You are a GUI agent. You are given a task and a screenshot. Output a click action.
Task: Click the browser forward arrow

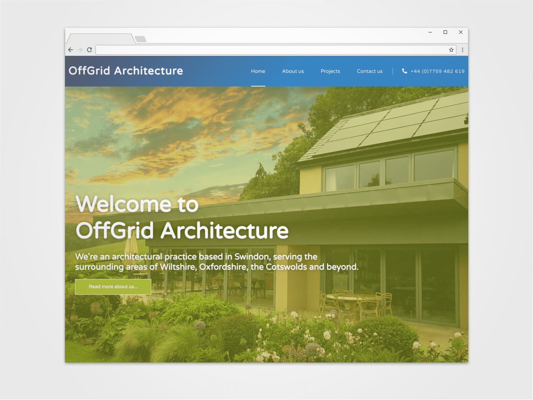coord(80,50)
